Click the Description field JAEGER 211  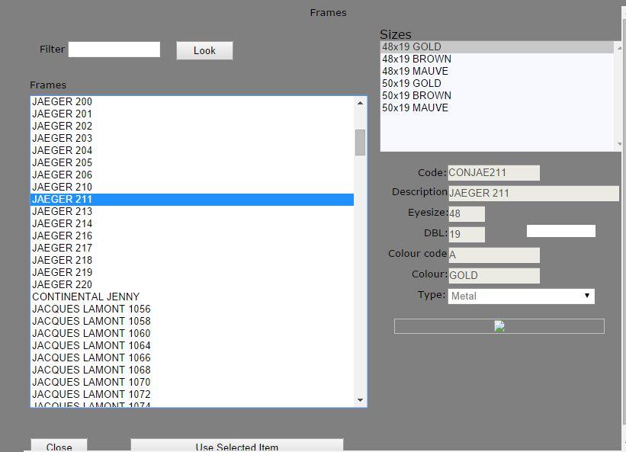[x=534, y=193]
